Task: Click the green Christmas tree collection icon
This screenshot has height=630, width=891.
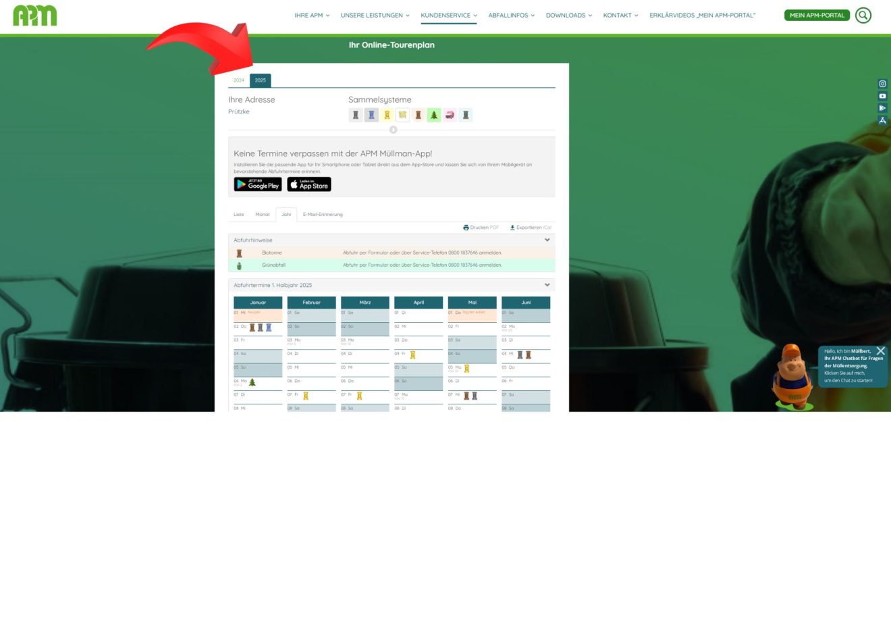Action: [434, 115]
